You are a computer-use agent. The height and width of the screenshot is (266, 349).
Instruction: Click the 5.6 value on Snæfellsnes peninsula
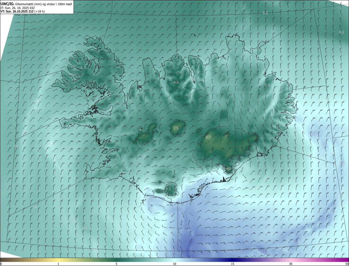click(65, 125)
